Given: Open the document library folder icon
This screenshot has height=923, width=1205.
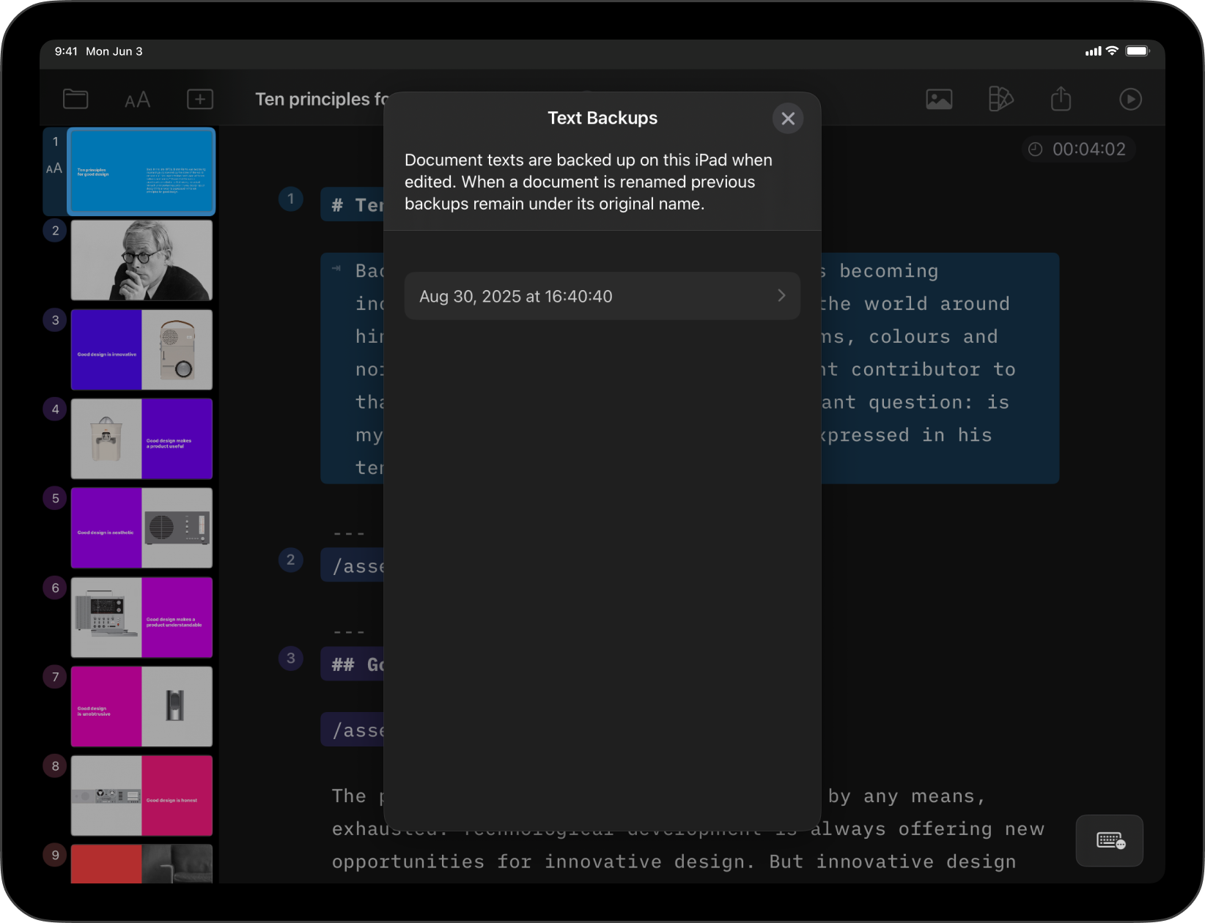Looking at the screenshot, I should pyautogui.click(x=75, y=99).
